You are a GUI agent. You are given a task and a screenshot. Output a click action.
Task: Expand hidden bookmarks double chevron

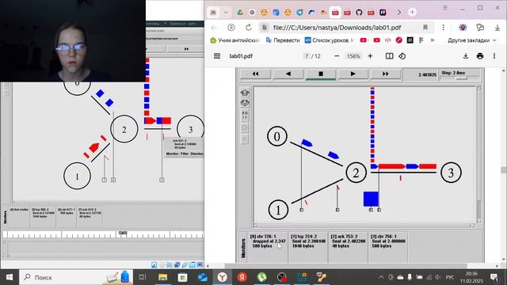(x=433, y=40)
